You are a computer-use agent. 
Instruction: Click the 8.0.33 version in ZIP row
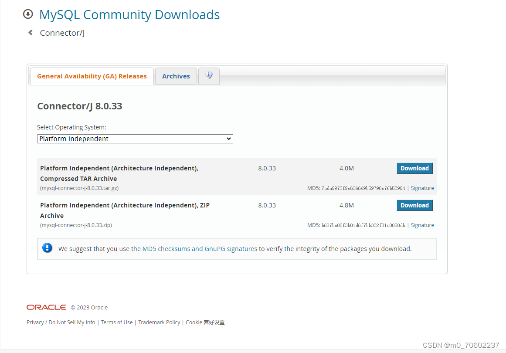tap(267, 205)
